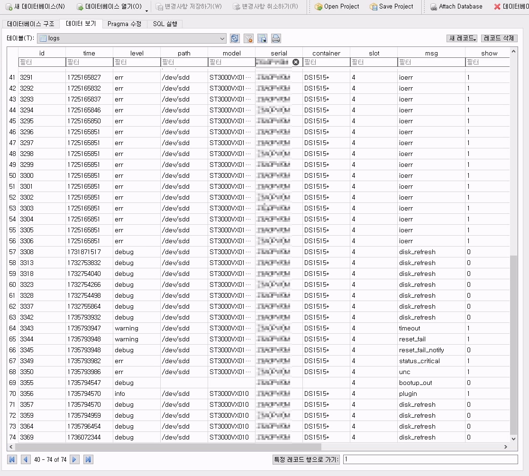This screenshot has height=476, width=529.
Task: Switch to the SQL 실행 tab
Action: pyautogui.click(x=164, y=24)
